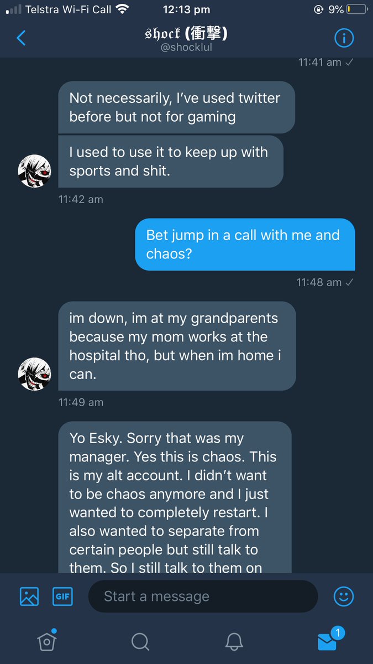Open Messages tab with unread badge
Screen dimensions: 373x664
pos(328,641)
